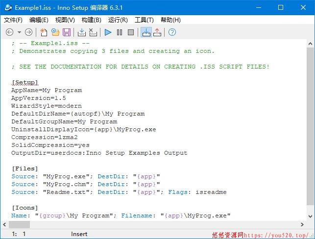Terminate with the stop square icon
315x239 pixels.
[x=131, y=32]
